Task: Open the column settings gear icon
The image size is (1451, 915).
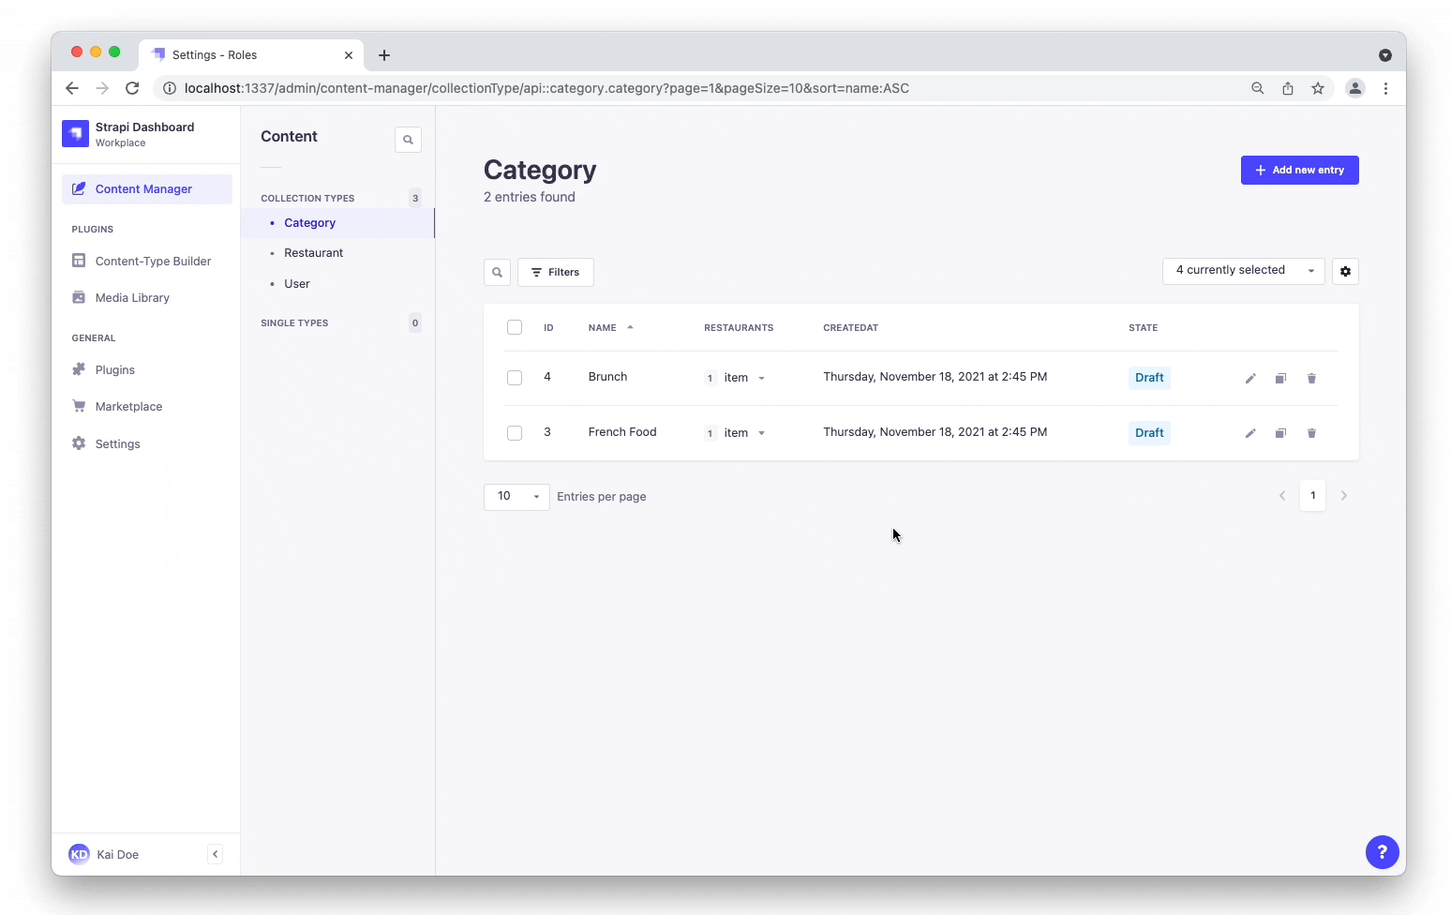Action: [x=1345, y=271]
